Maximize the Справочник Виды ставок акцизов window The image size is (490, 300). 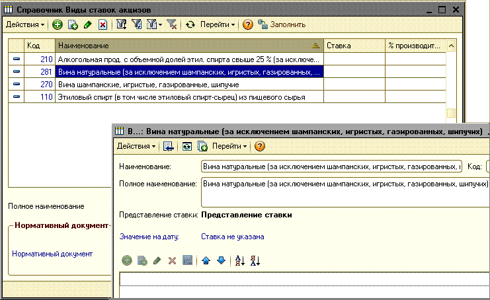[x=442, y=10]
